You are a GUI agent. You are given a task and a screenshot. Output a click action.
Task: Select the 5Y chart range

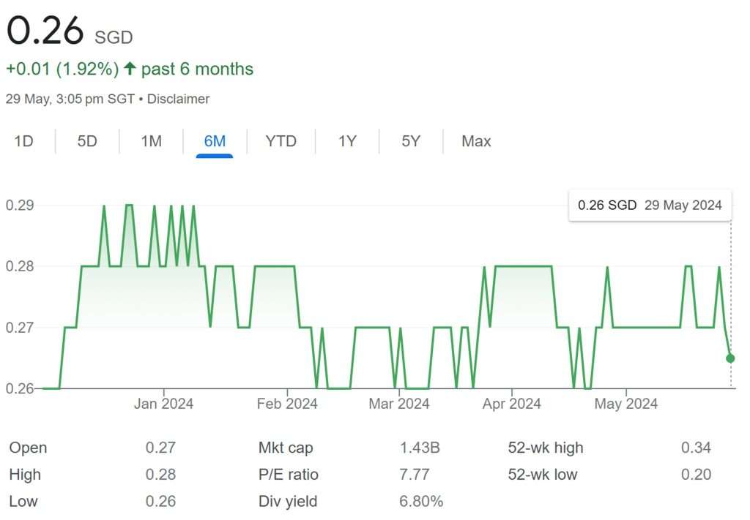[411, 141]
